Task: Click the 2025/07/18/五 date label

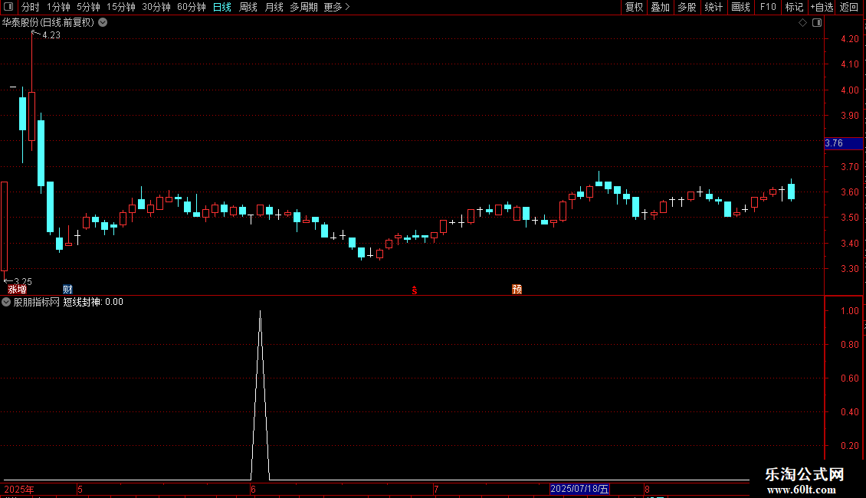Action: (579, 489)
